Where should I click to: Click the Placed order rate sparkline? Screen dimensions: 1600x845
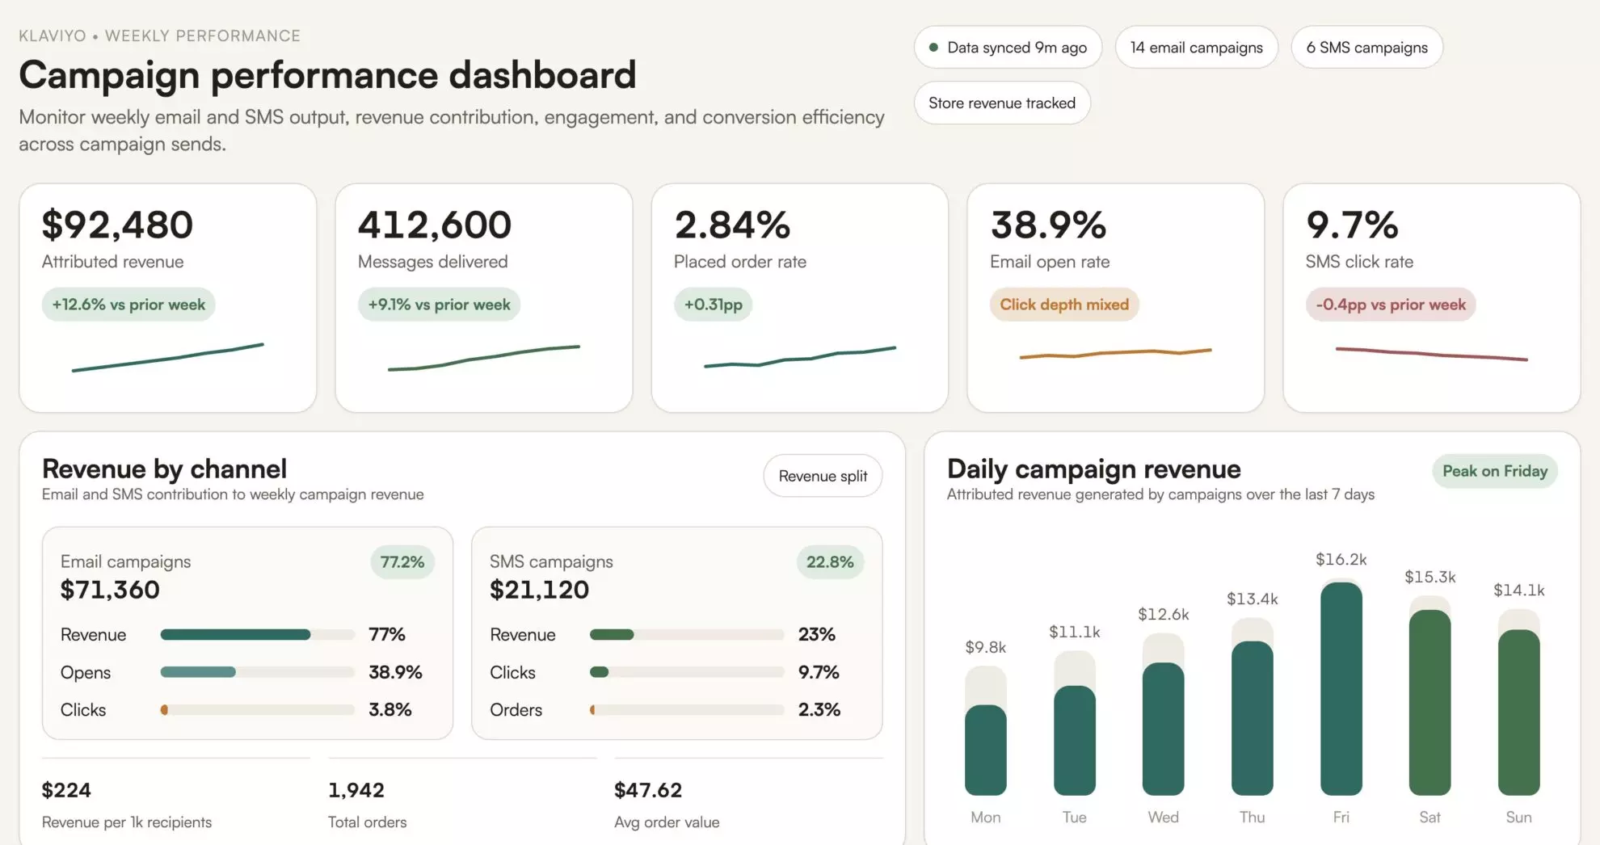800,357
